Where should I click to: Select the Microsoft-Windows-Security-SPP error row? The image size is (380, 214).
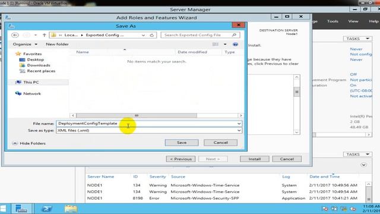(226, 198)
